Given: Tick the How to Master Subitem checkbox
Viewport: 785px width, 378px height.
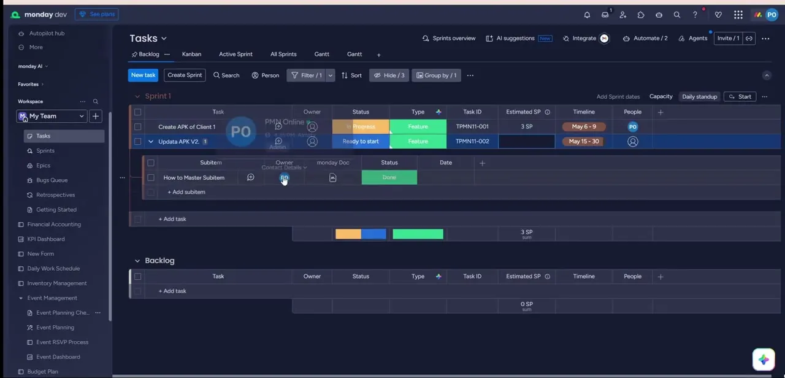Looking at the screenshot, I should point(151,177).
